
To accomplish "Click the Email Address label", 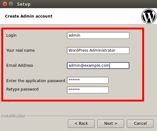I will coord(19,65).
